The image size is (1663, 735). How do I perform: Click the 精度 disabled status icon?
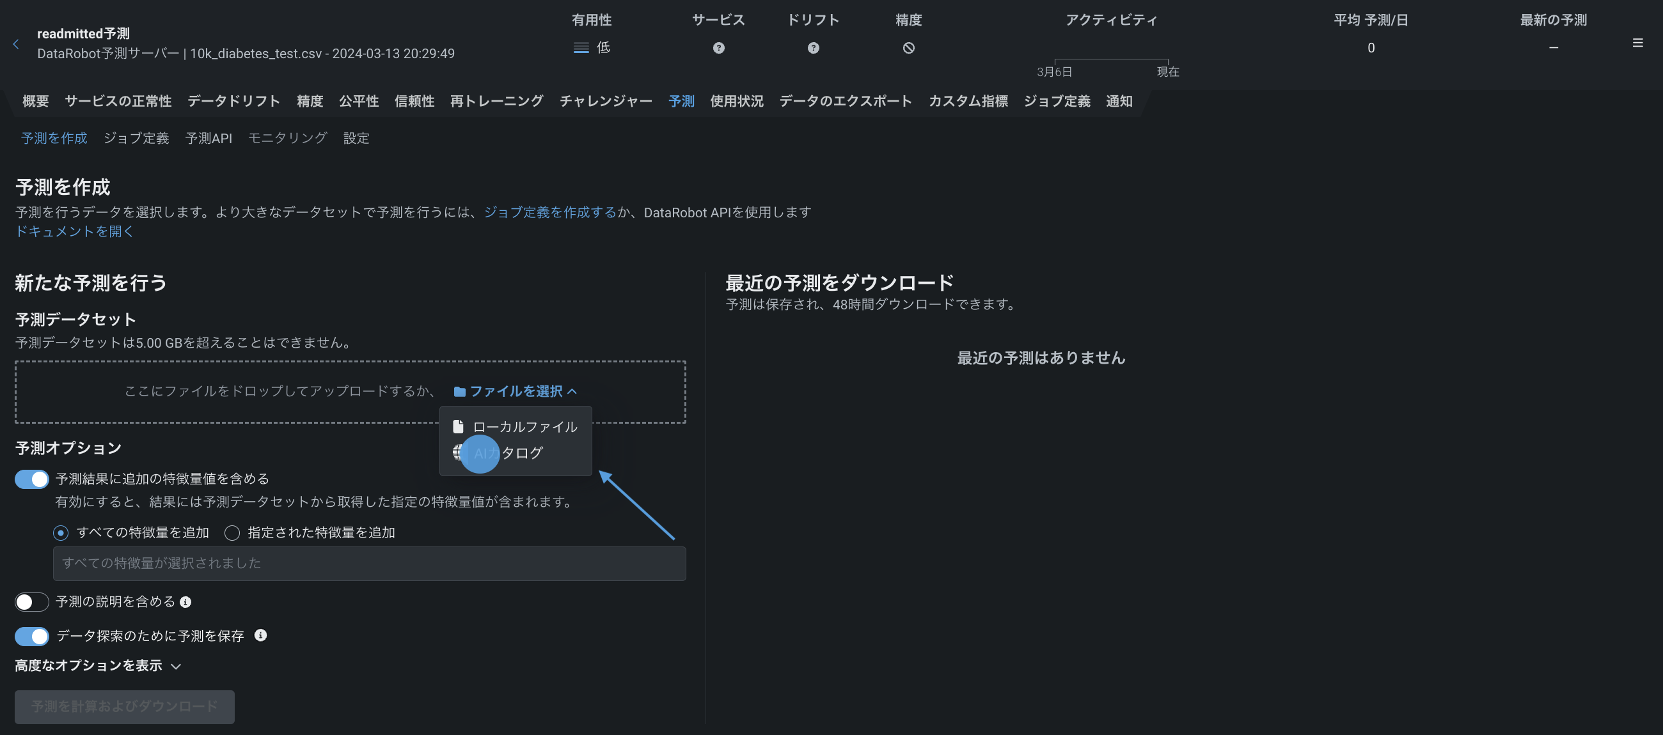coord(908,48)
